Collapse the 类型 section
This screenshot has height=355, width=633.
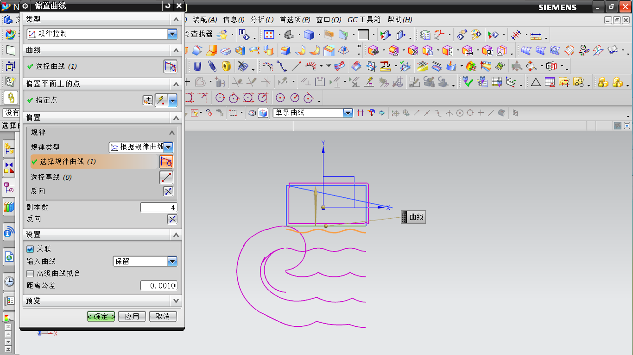click(x=176, y=19)
